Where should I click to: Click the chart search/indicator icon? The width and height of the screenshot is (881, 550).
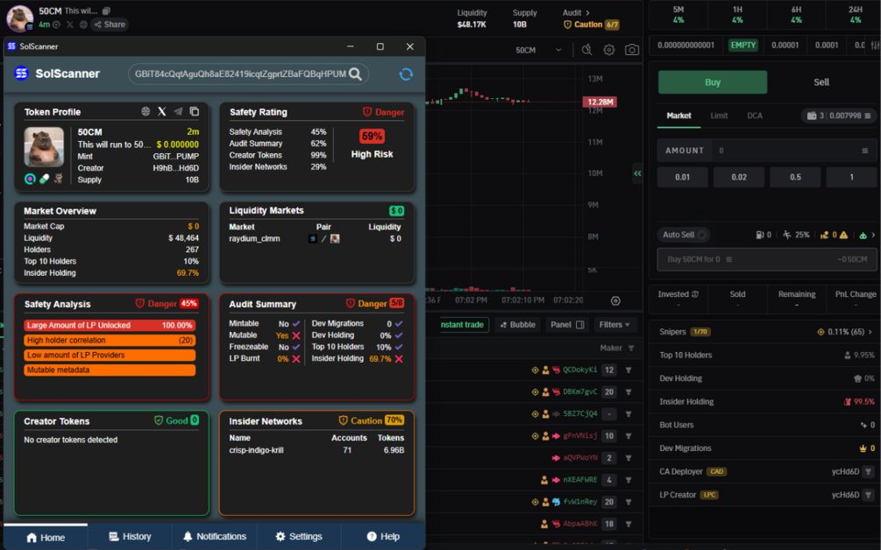click(586, 50)
